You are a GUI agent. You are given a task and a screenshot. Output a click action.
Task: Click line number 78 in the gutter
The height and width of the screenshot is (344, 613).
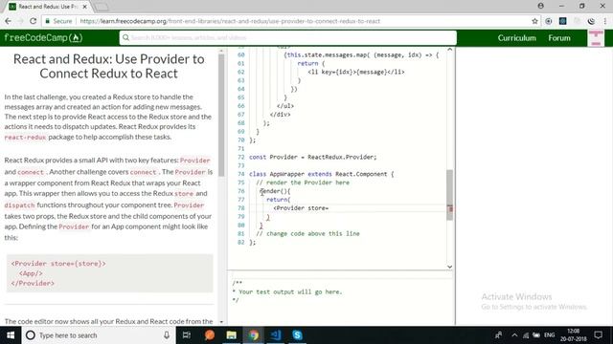[240, 208]
